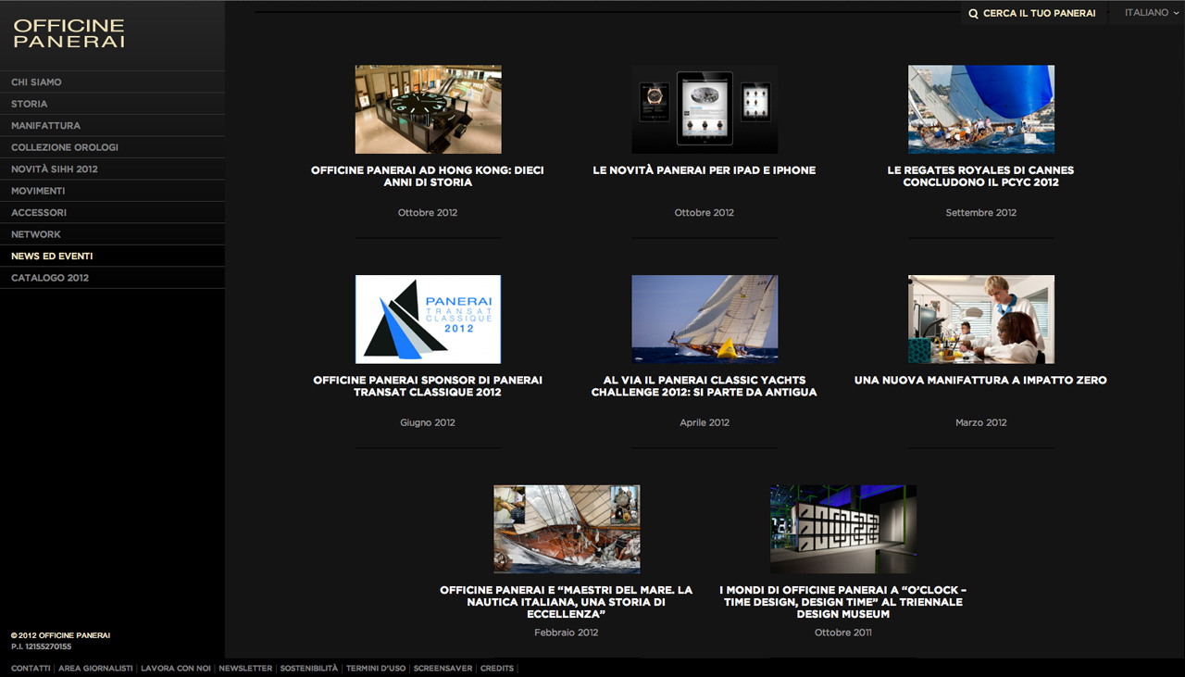Open Maestri del Mare article title
Viewport: 1185px width, 677px height.
(x=567, y=602)
